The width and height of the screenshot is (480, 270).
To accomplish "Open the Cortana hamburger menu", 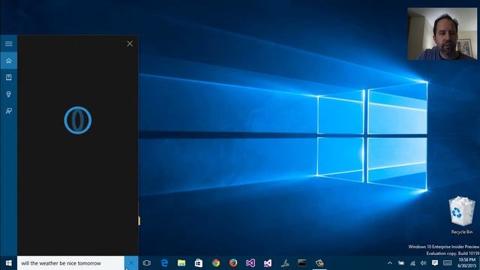I will tap(8, 43).
